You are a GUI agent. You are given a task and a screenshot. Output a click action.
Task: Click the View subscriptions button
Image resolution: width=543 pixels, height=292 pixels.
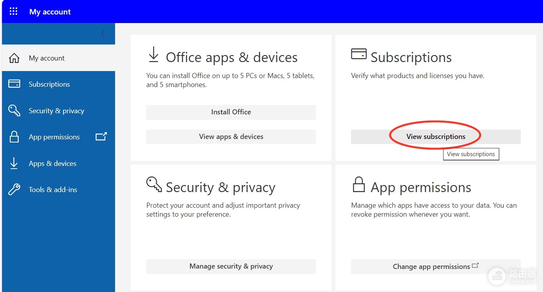pos(436,137)
